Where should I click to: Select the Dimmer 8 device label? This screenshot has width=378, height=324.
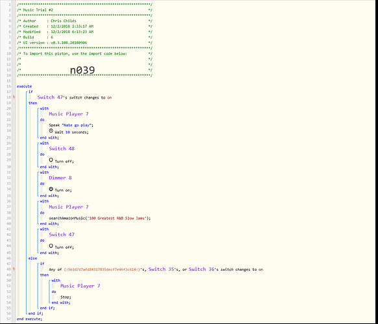coord(60,178)
